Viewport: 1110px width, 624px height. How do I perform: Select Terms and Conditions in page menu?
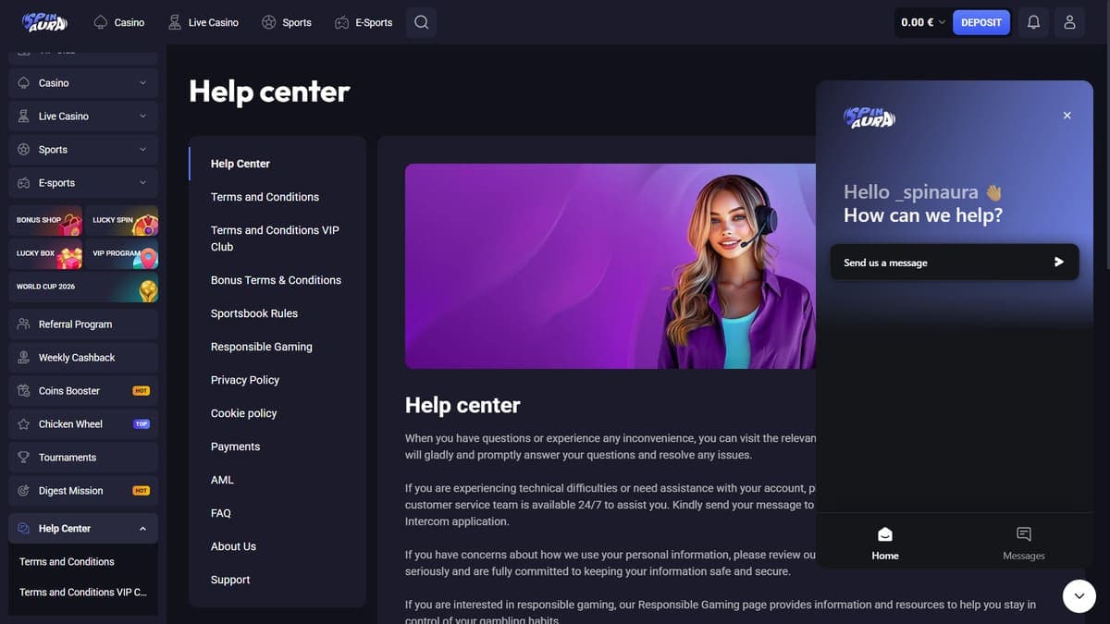coord(265,197)
